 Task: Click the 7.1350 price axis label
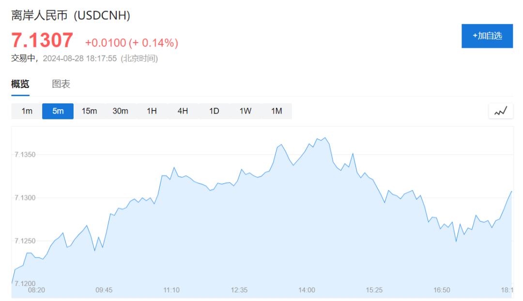click(x=25, y=155)
